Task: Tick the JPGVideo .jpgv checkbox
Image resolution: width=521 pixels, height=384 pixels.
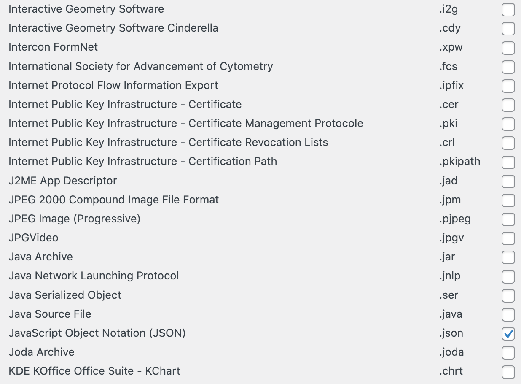Action: click(x=508, y=238)
